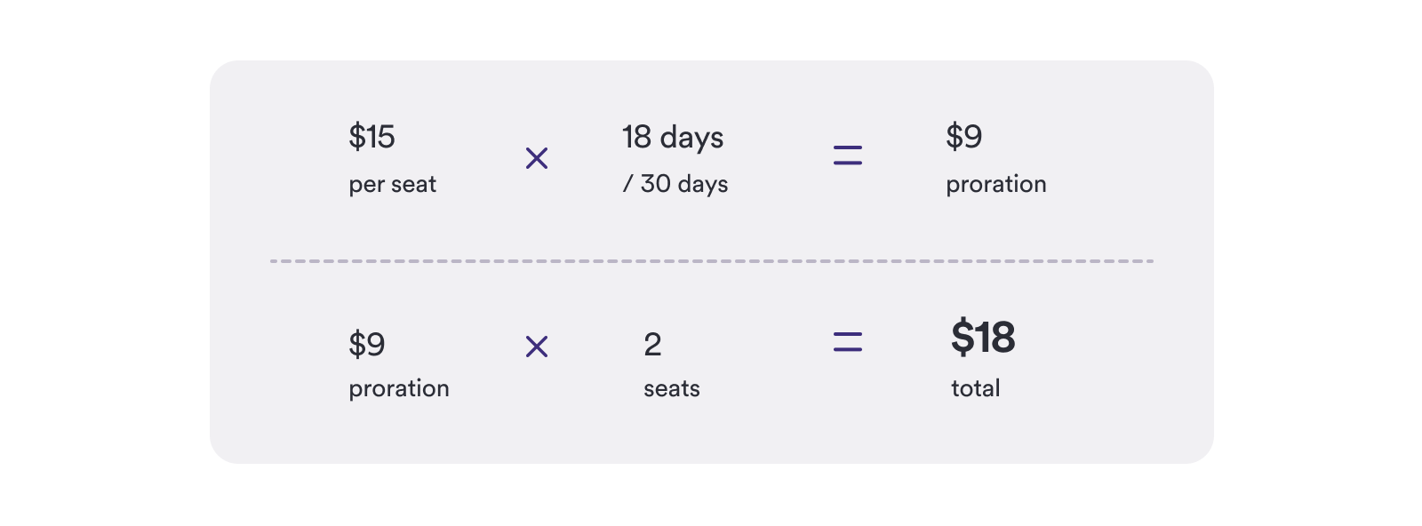Screen dimensions: 1422x526
Task: Click the multiplication sign before 2 seats
Action: pyautogui.click(x=537, y=347)
